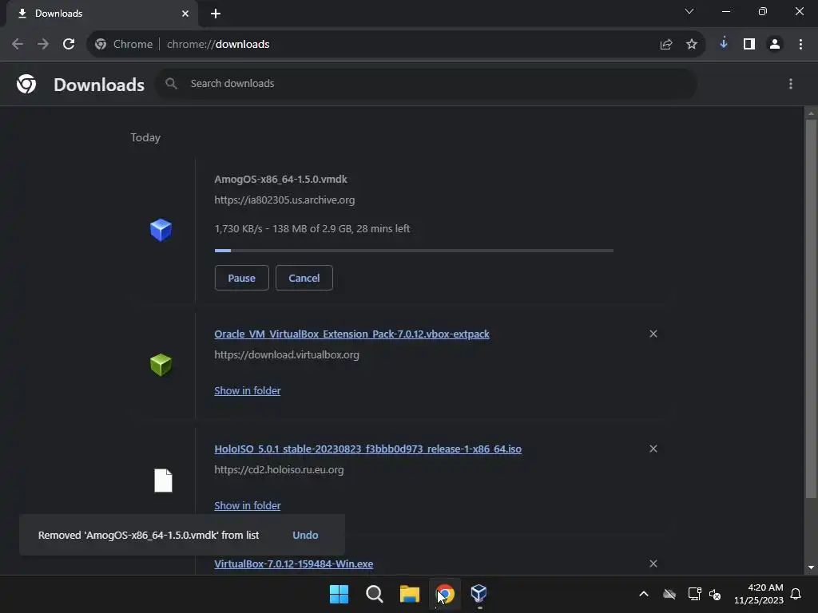Click the green cube extension pack icon

161,365
